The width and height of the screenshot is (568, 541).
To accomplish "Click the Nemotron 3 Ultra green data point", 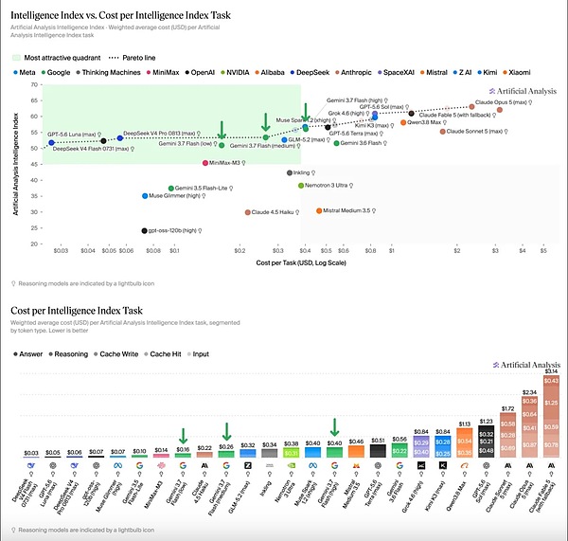I will click(x=301, y=186).
